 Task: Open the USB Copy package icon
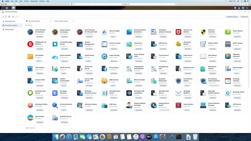104,105
